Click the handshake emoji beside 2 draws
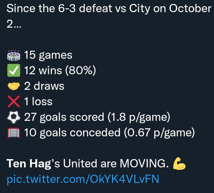The width and height of the screenshot is (214, 193). click(14, 86)
